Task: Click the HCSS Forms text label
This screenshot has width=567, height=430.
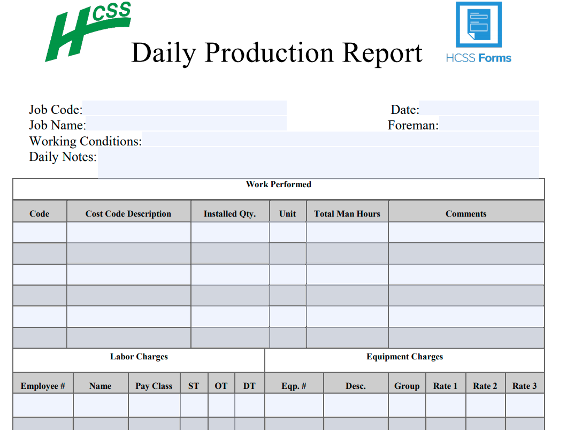Action: coord(479,58)
